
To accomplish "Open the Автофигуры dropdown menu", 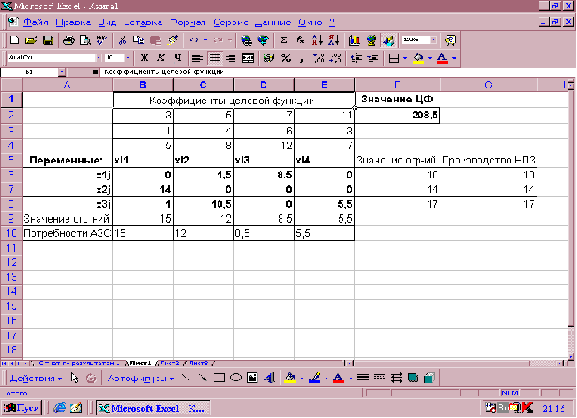I will 141,379.
